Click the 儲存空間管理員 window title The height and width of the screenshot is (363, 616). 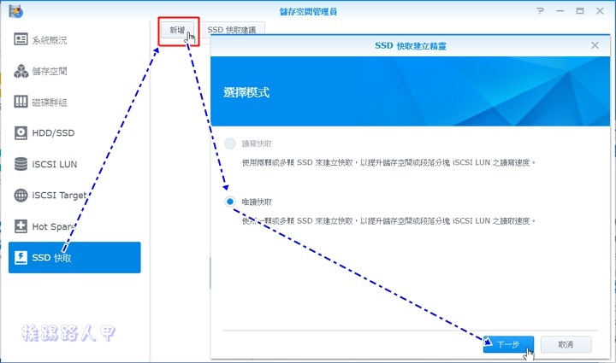pyautogui.click(x=308, y=11)
